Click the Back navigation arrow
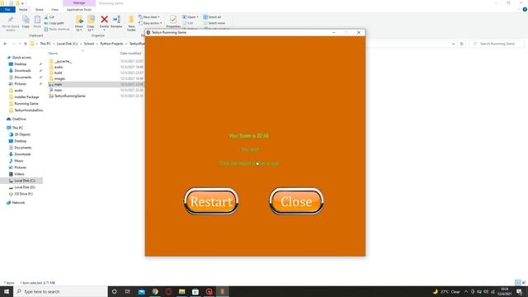528x297 pixels. [5, 44]
